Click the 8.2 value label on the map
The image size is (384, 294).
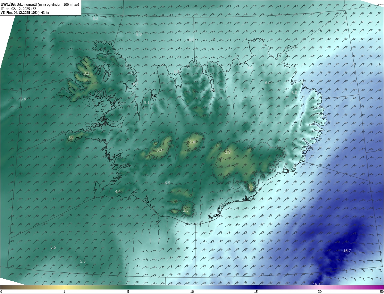click(x=95, y=18)
